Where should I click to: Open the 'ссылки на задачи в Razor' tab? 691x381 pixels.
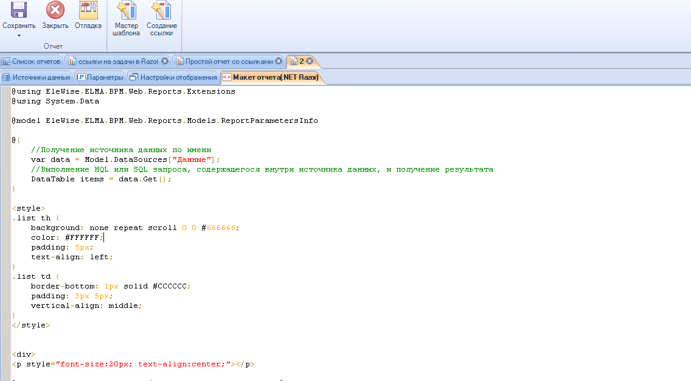[x=113, y=61]
